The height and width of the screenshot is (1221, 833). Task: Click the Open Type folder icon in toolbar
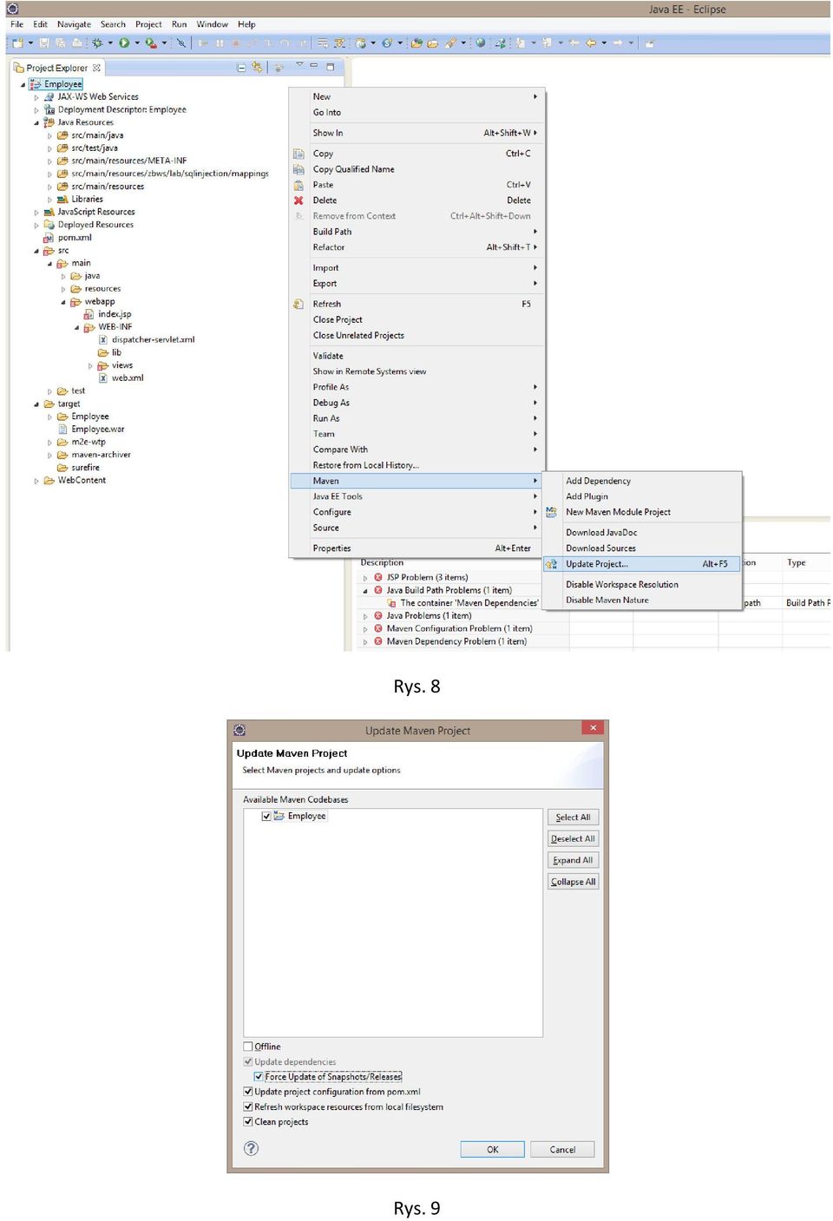pyautogui.click(x=416, y=43)
